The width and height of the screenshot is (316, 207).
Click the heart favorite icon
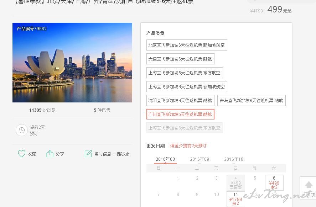pyautogui.click(x=22, y=154)
